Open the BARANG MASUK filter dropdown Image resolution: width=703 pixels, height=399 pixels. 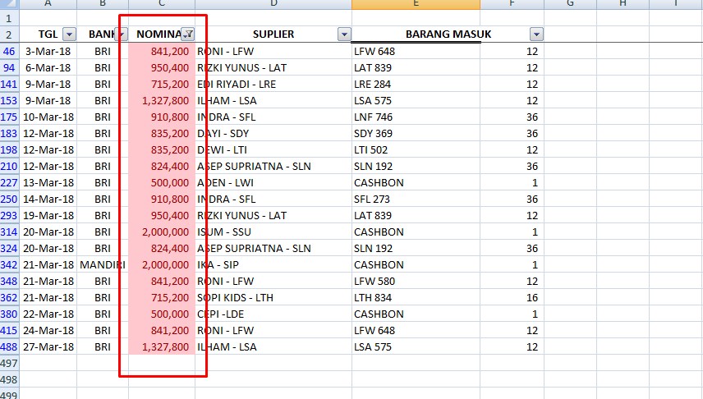[536, 34]
